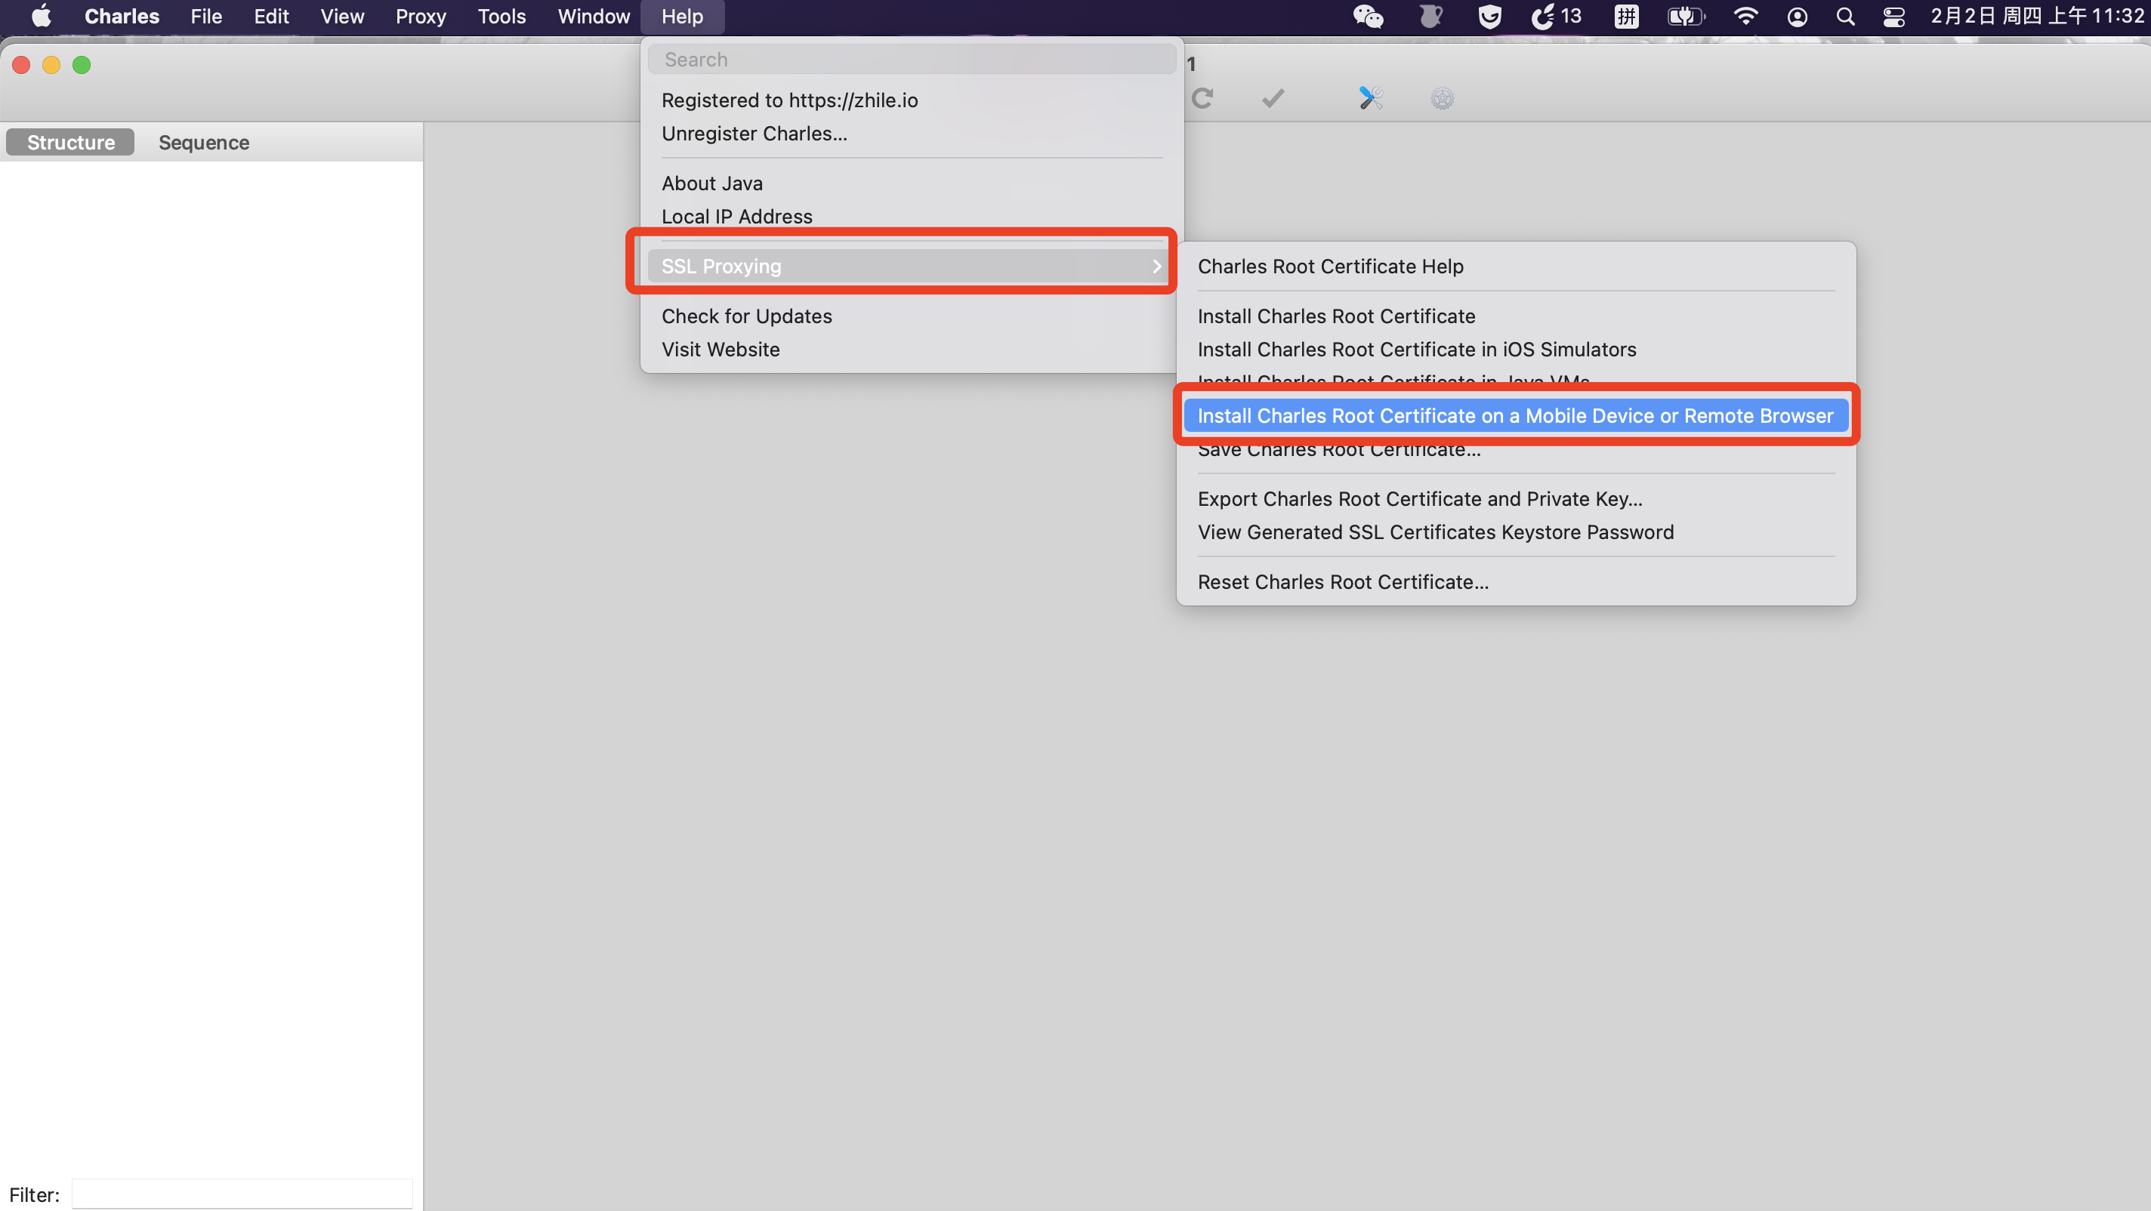
Task: Open the Tools menu in the menu bar
Action: (x=501, y=17)
